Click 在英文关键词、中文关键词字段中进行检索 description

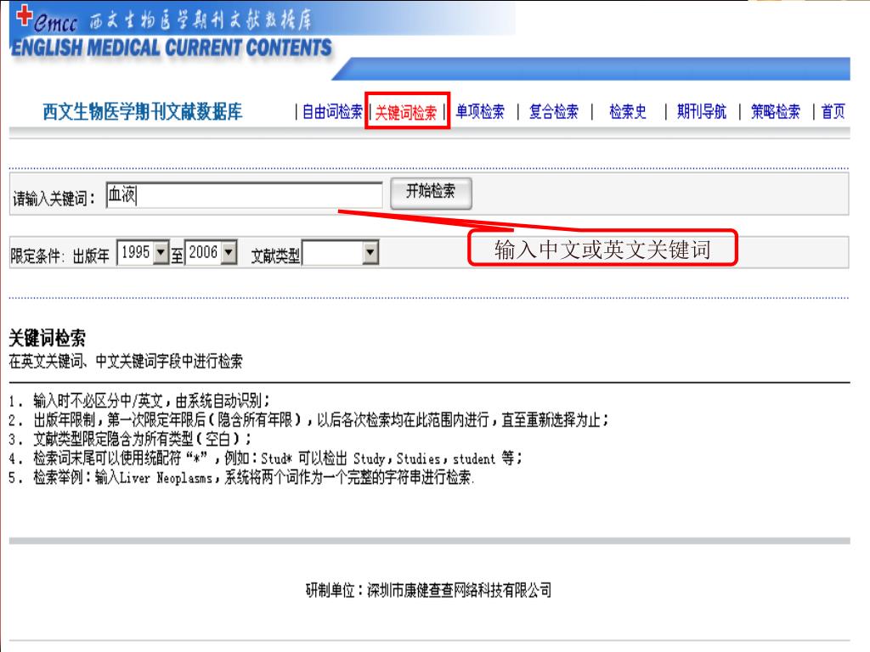(x=126, y=362)
